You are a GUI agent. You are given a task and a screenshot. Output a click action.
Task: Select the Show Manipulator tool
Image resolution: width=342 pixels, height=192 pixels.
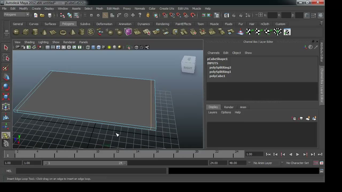(6, 126)
